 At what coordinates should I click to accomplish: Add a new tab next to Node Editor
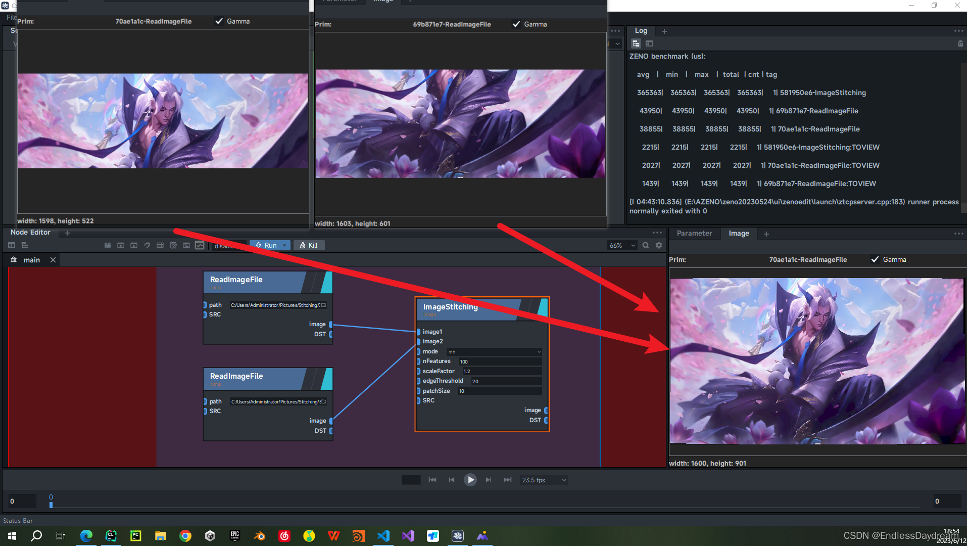click(68, 233)
